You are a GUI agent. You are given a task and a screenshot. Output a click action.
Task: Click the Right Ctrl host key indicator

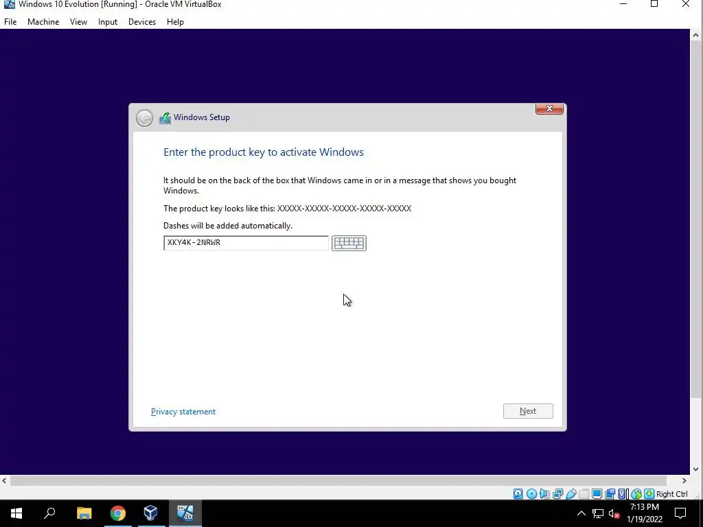point(671,494)
